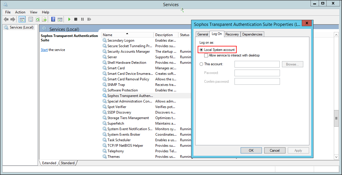Click the Restart Service toolbar icon

[x=89, y=19]
